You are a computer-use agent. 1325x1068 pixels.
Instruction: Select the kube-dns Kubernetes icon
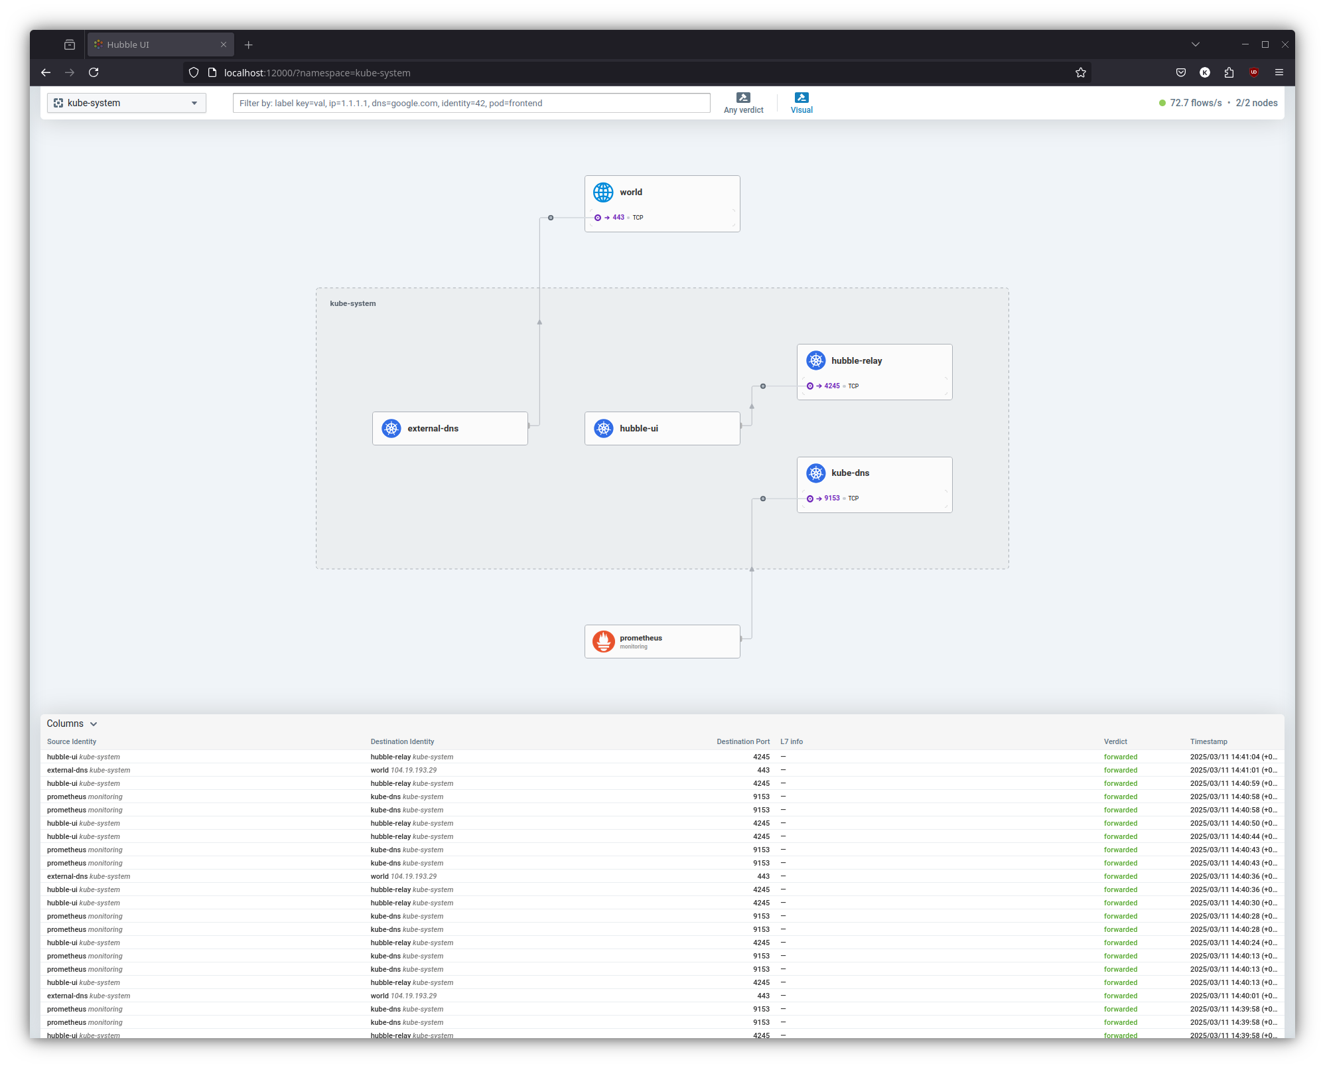tap(815, 473)
